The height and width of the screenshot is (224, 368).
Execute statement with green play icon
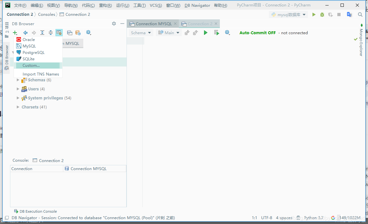206,33
